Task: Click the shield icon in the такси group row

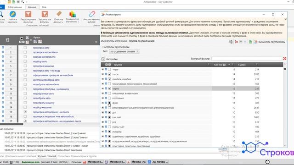Action: tap(106, 74)
